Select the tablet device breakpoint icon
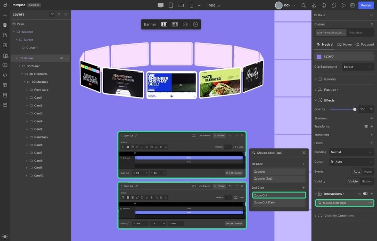 pyautogui.click(x=171, y=5)
